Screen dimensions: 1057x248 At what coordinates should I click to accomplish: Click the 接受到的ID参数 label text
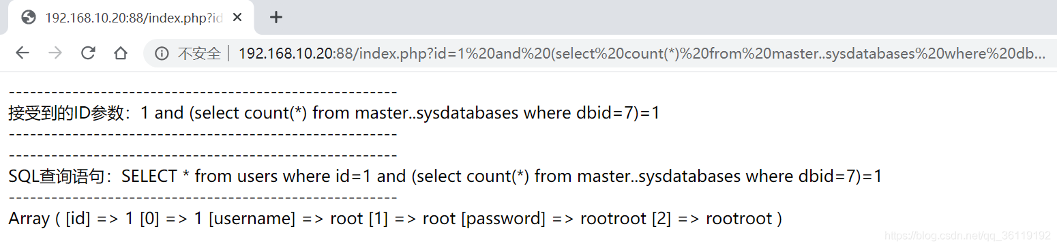68,113
